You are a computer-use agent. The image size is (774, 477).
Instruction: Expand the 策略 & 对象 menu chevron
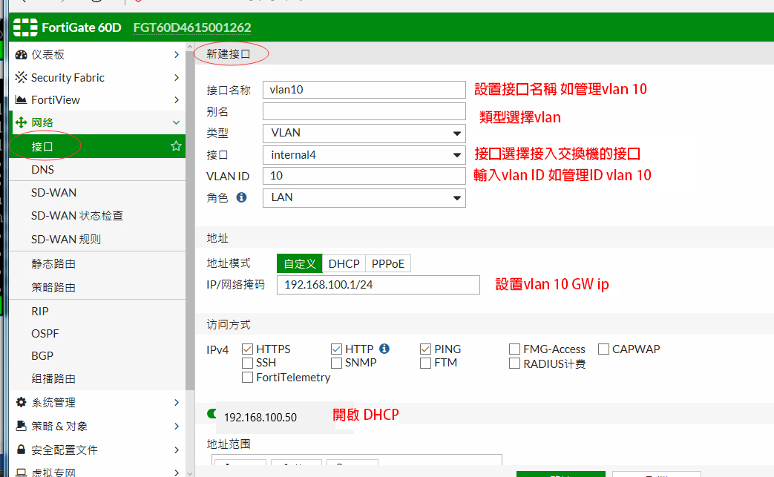pos(176,427)
